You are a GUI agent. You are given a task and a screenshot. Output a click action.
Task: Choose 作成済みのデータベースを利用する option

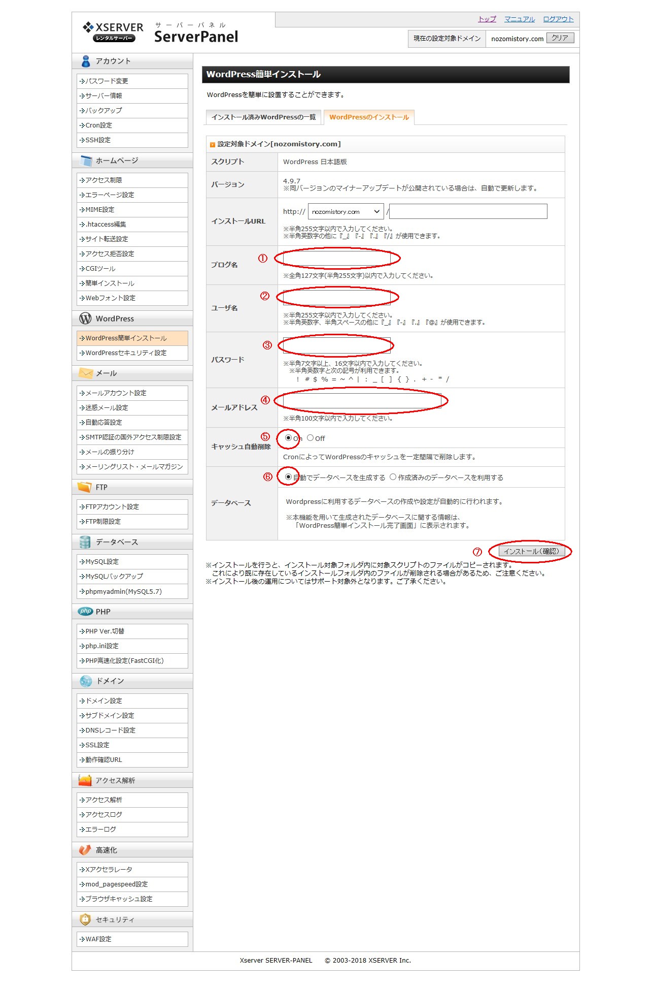(393, 477)
